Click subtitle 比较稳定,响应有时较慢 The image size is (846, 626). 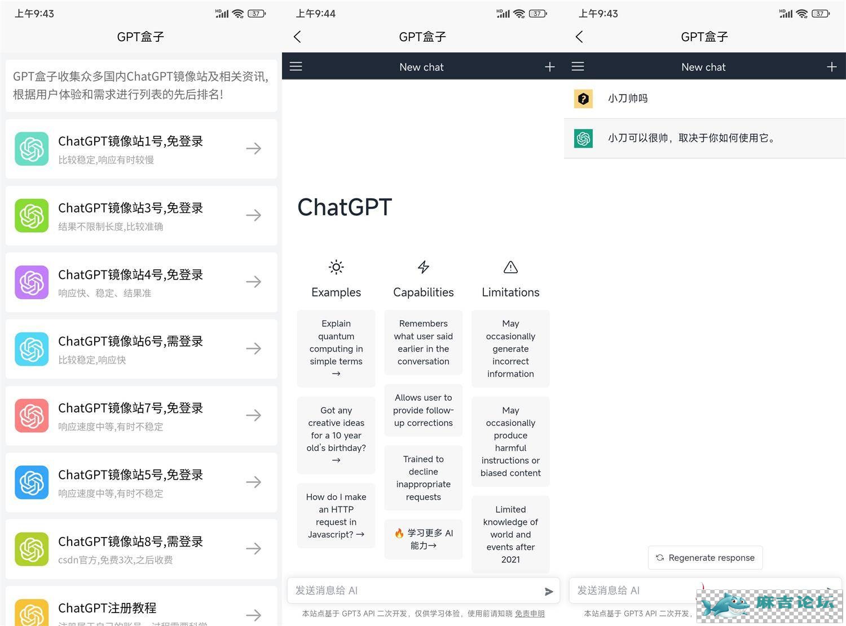(106, 160)
